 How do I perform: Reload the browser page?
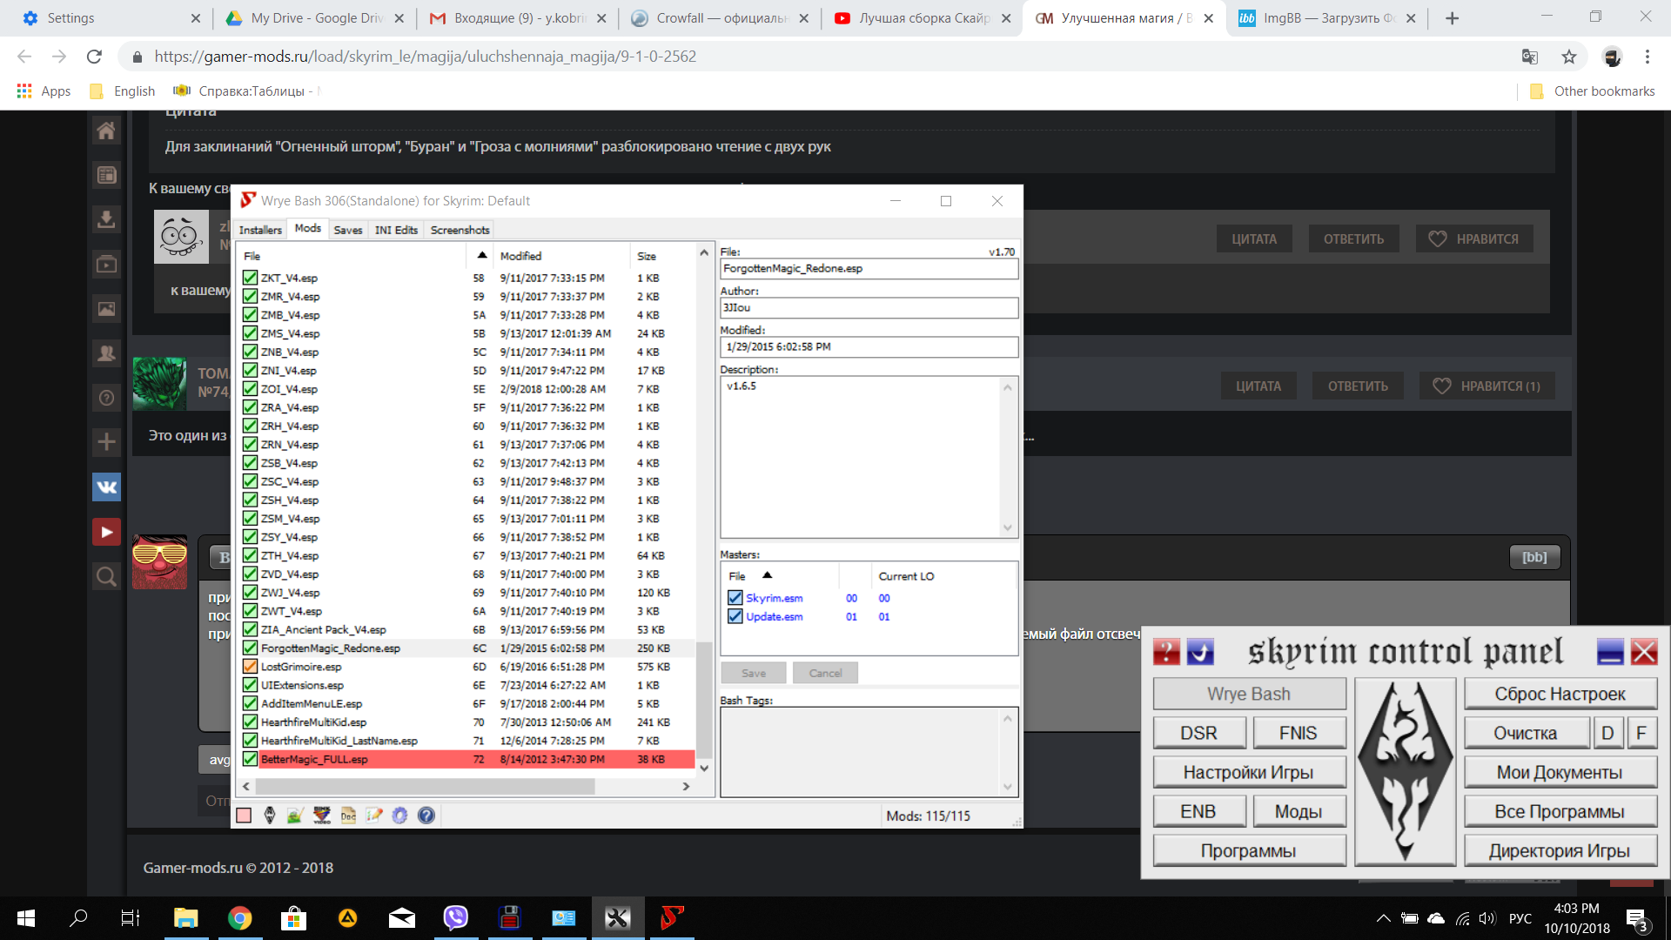[x=94, y=57]
